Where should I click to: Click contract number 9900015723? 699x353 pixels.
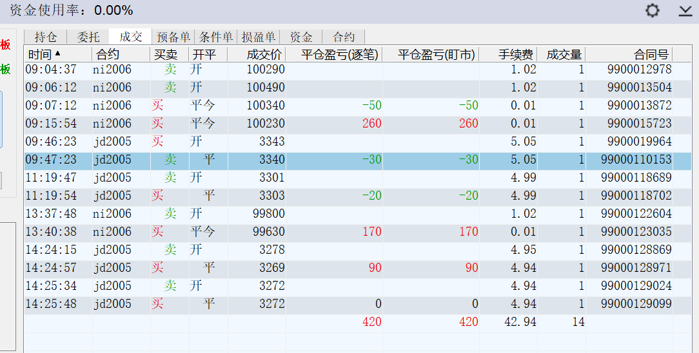click(639, 123)
